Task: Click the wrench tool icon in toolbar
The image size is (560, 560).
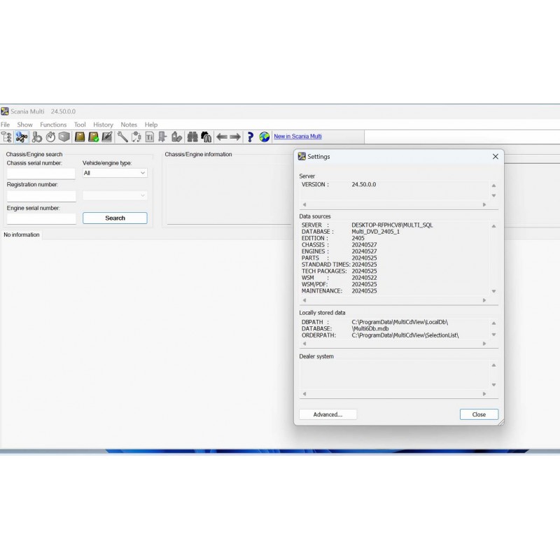Action: pyautogui.click(x=122, y=137)
